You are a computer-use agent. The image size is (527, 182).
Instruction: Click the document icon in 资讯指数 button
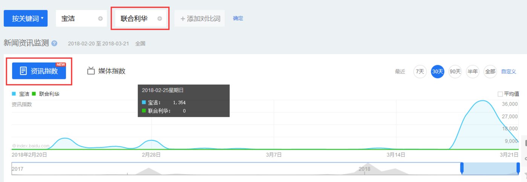click(x=23, y=71)
